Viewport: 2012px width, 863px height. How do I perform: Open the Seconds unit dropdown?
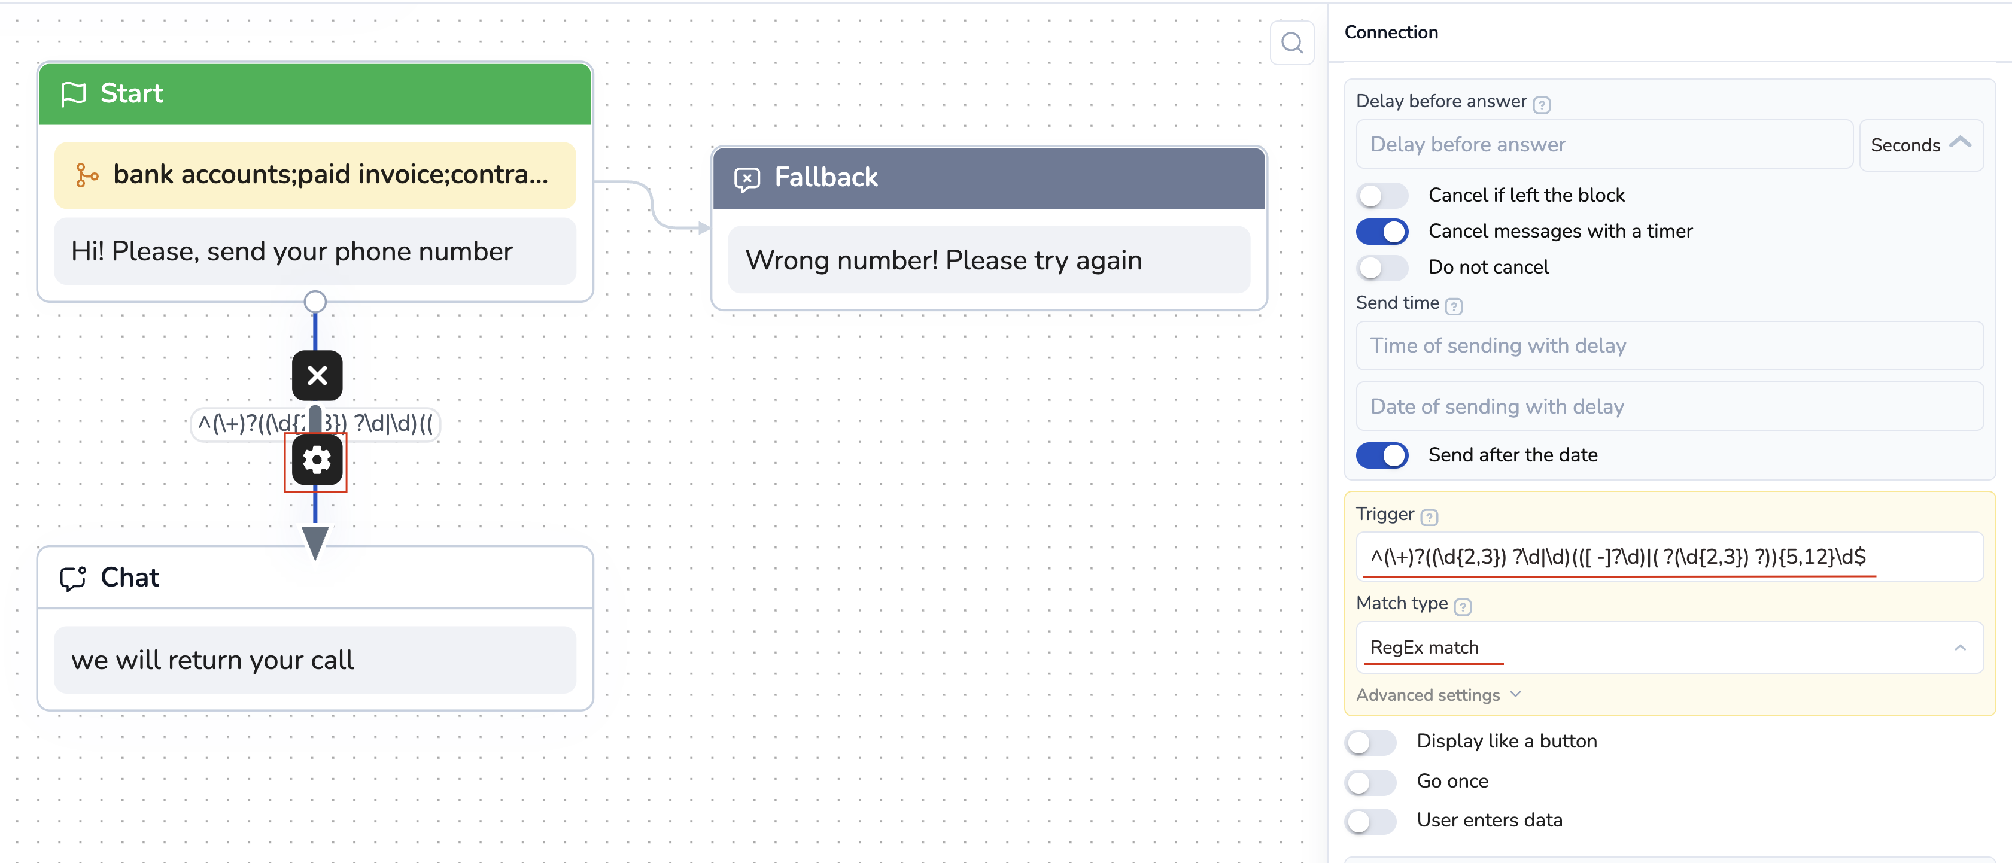[x=1920, y=145]
